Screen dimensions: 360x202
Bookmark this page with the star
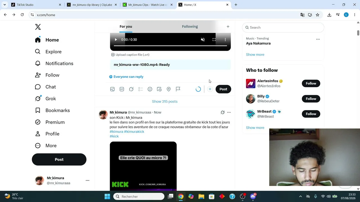(318, 15)
